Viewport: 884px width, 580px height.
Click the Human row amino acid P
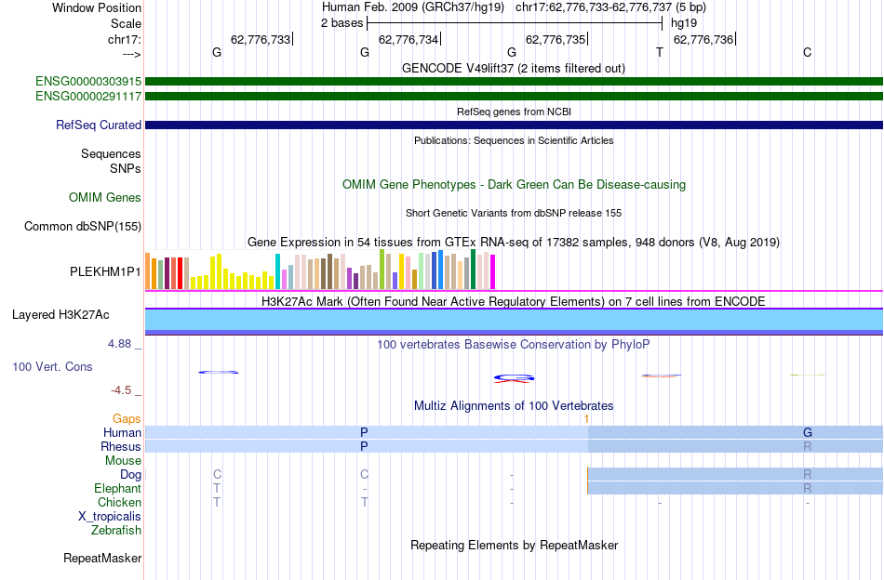click(364, 432)
